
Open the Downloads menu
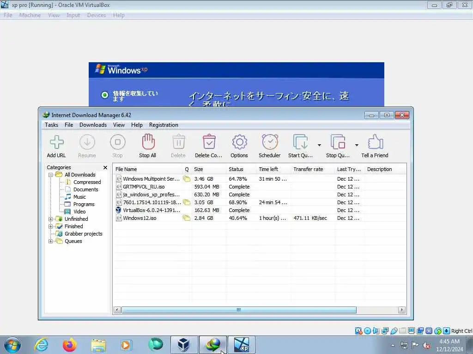[93, 125]
